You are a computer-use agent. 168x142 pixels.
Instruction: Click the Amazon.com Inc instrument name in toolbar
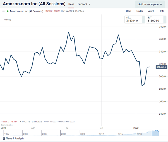[26, 11]
